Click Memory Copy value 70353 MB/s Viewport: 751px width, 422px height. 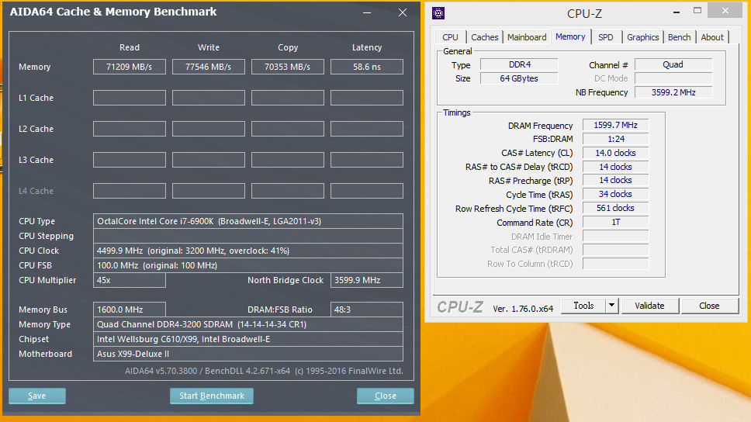(287, 67)
